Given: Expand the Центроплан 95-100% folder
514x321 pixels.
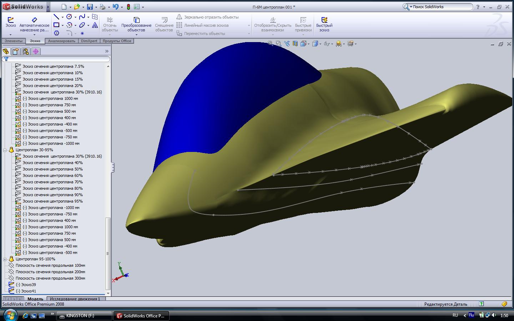Looking at the screenshot, I should click(5, 259).
